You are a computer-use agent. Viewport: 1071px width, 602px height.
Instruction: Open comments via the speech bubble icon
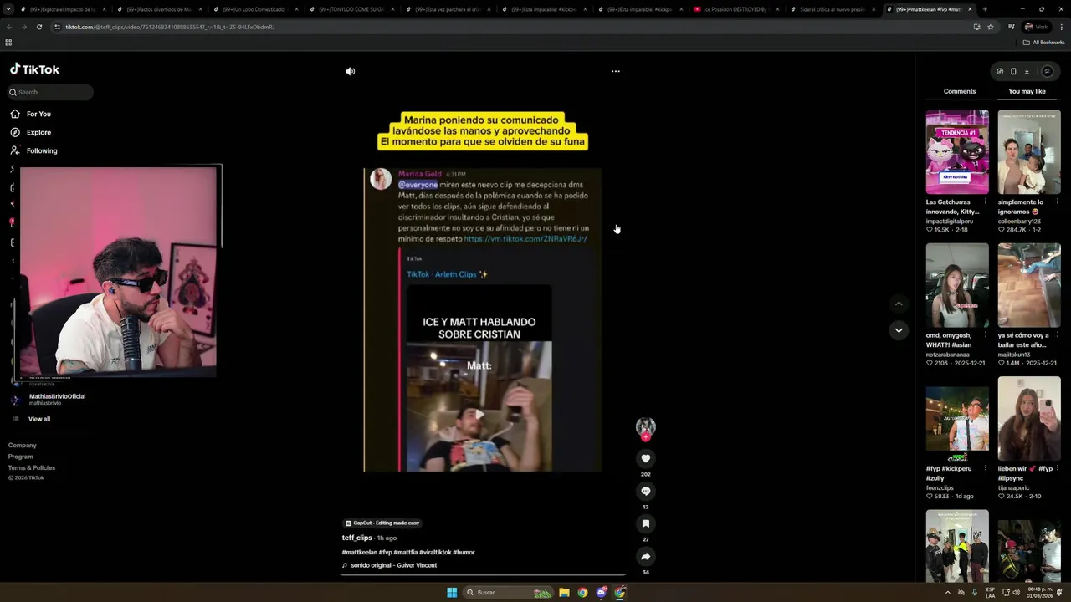[x=645, y=491]
